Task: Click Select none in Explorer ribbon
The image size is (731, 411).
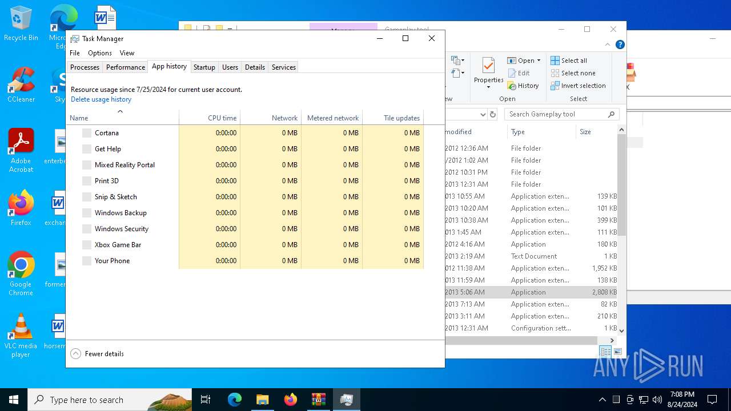Action: [x=573, y=73]
